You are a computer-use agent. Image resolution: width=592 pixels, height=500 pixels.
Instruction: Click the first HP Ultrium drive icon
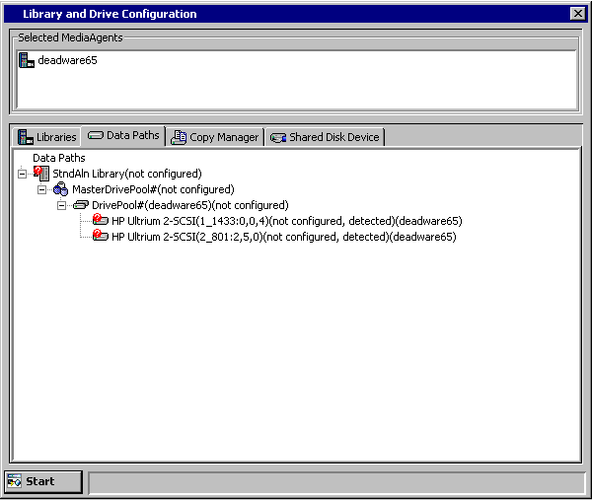coord(101,221)
